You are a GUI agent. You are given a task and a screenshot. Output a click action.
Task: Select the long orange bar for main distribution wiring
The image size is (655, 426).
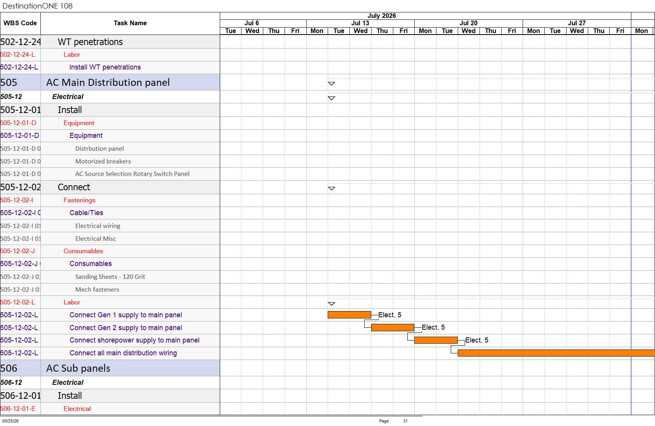point(556,353)
